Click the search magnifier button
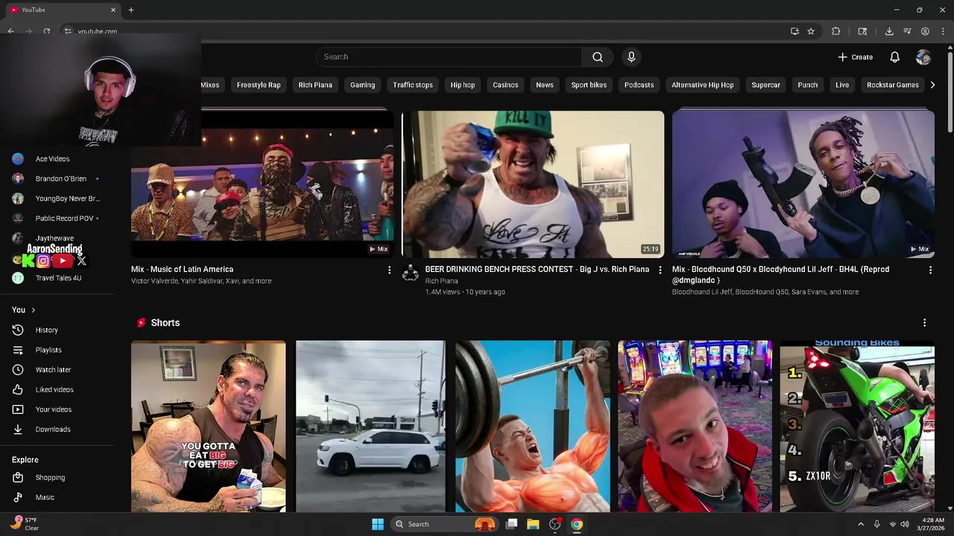 coord(598,57)
